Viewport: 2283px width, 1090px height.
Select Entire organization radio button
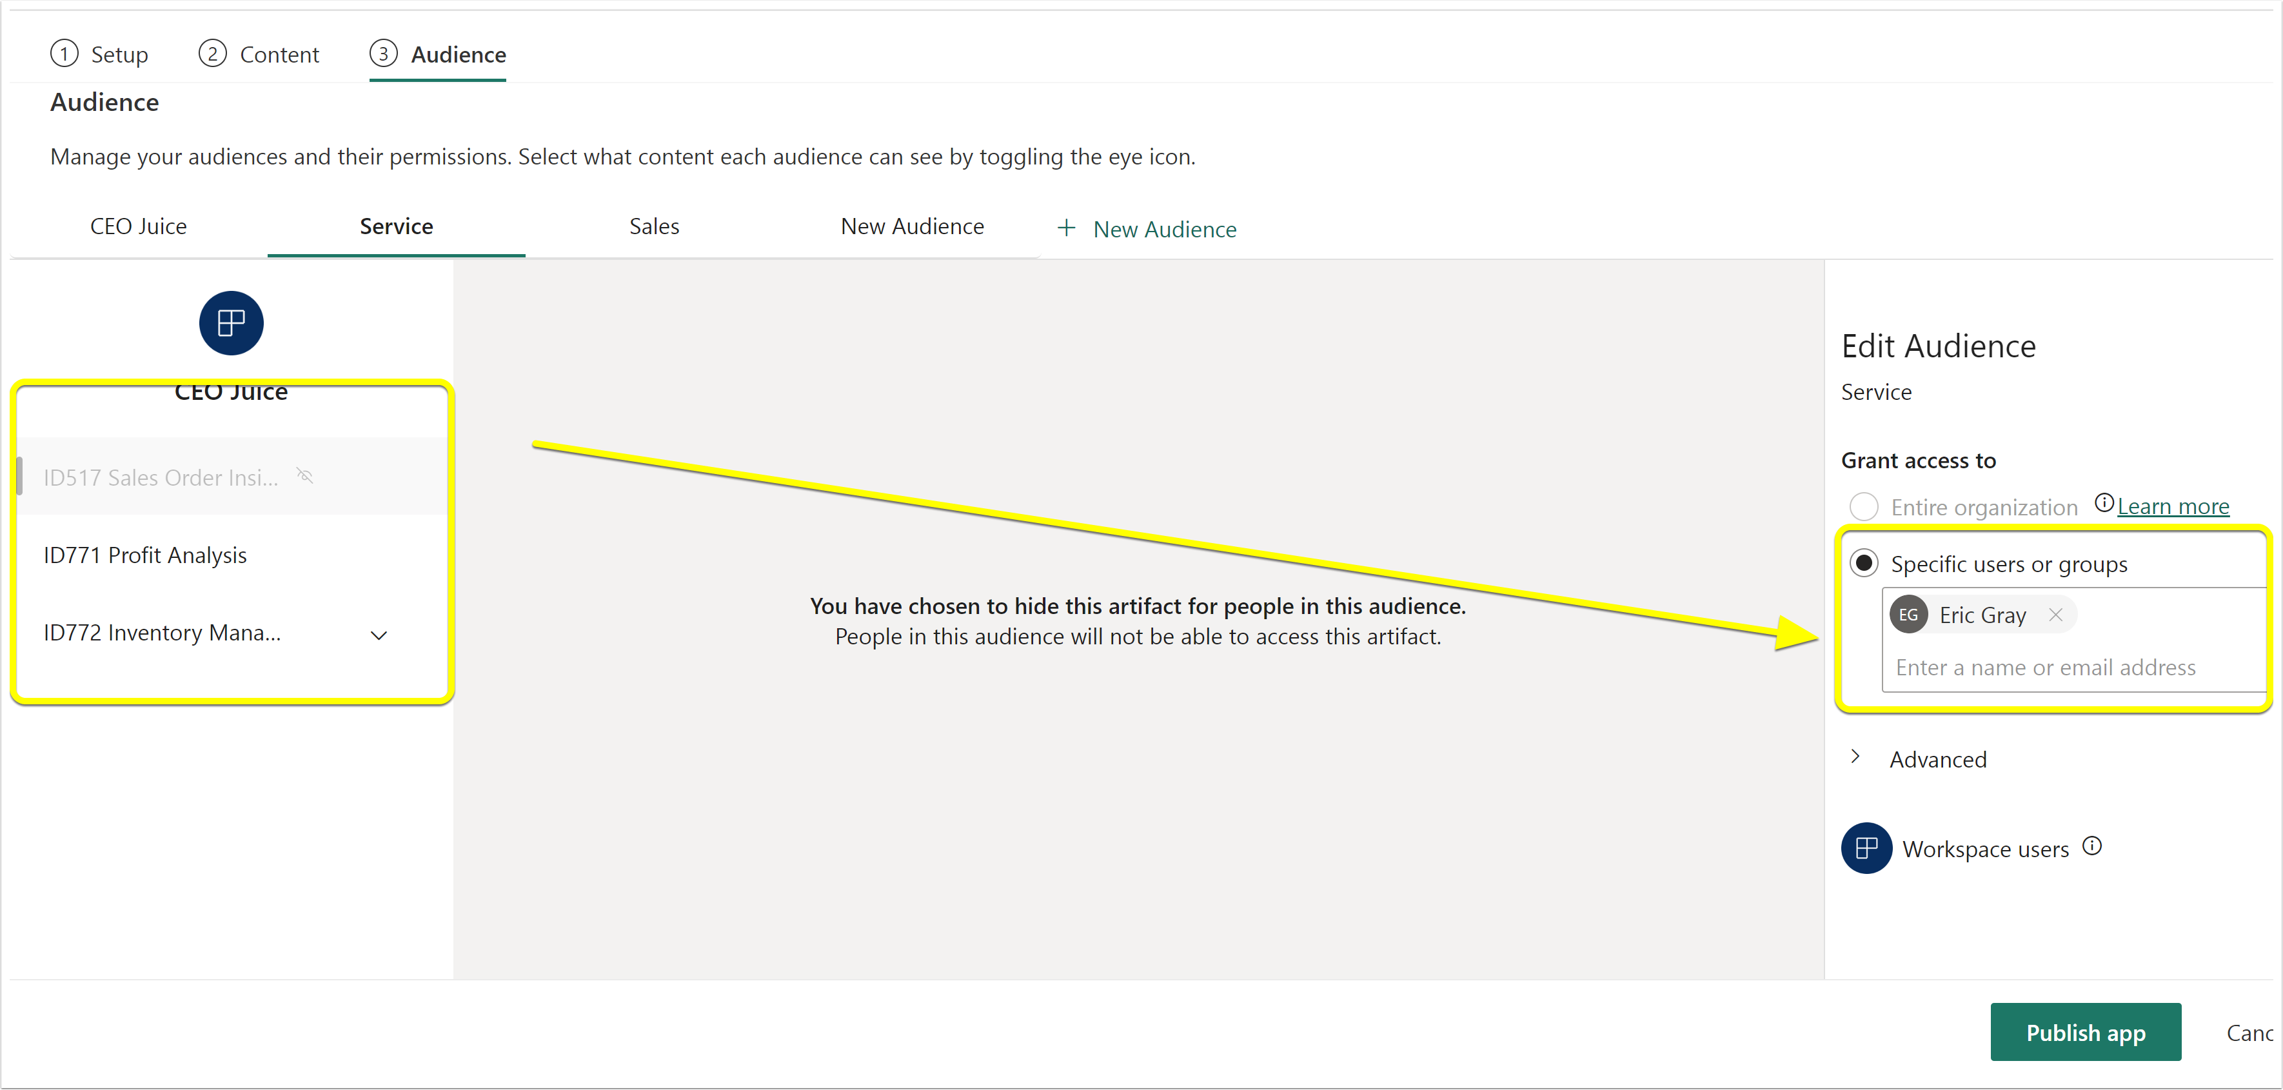[x=1864, y=507]
